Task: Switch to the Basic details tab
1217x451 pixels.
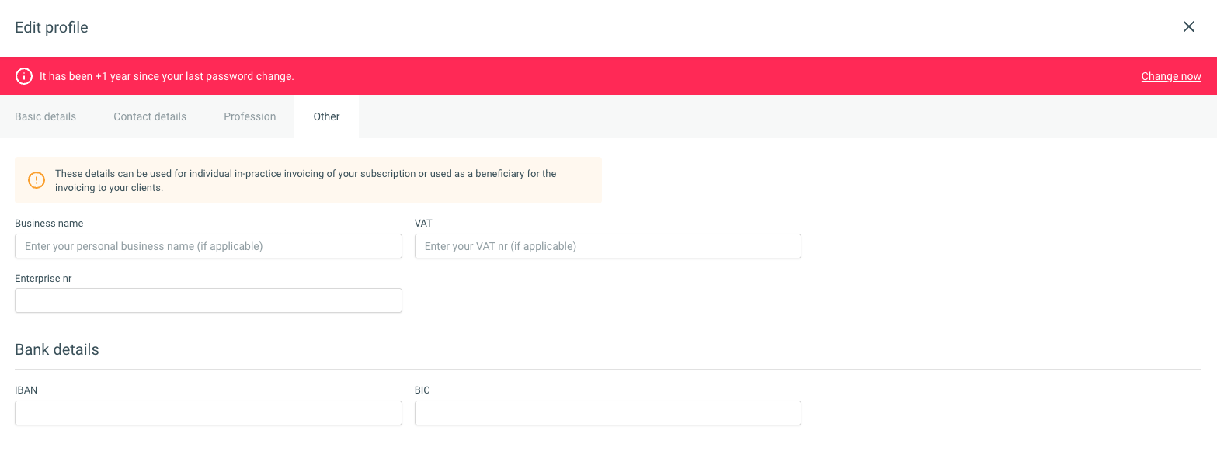Action: [x=46, y=116]
